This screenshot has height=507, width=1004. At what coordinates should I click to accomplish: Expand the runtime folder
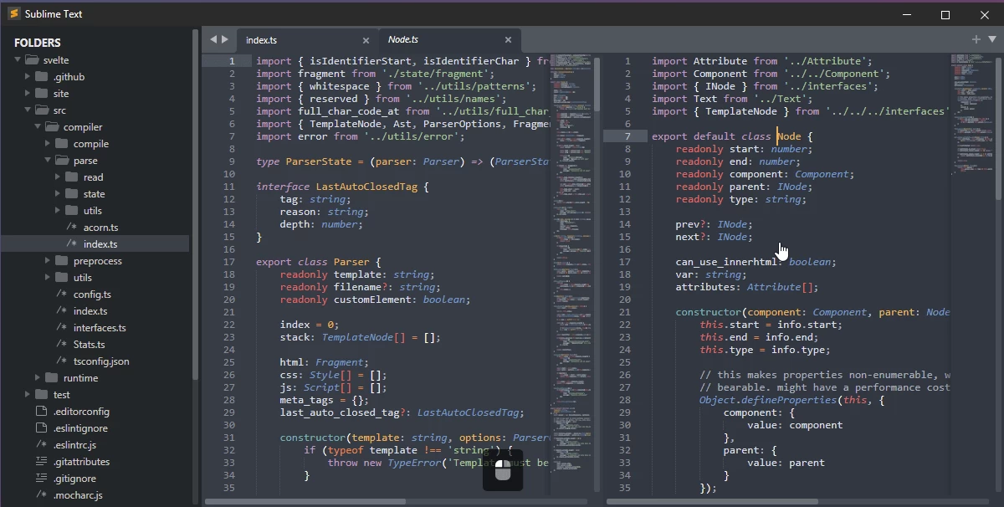(38, 378)
